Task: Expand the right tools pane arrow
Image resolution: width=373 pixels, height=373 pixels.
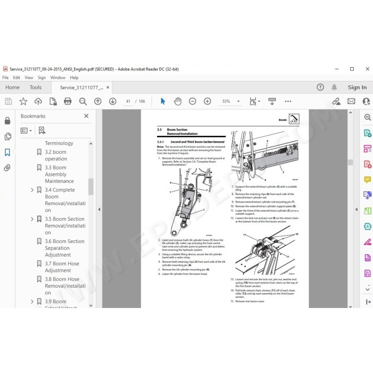Action: 356,209
